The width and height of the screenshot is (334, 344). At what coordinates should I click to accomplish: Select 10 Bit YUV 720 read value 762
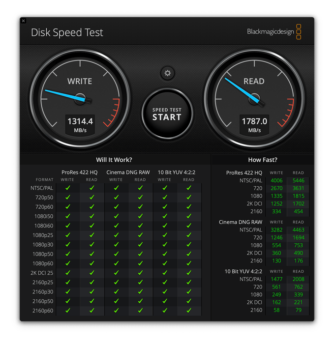click(298, 287)
